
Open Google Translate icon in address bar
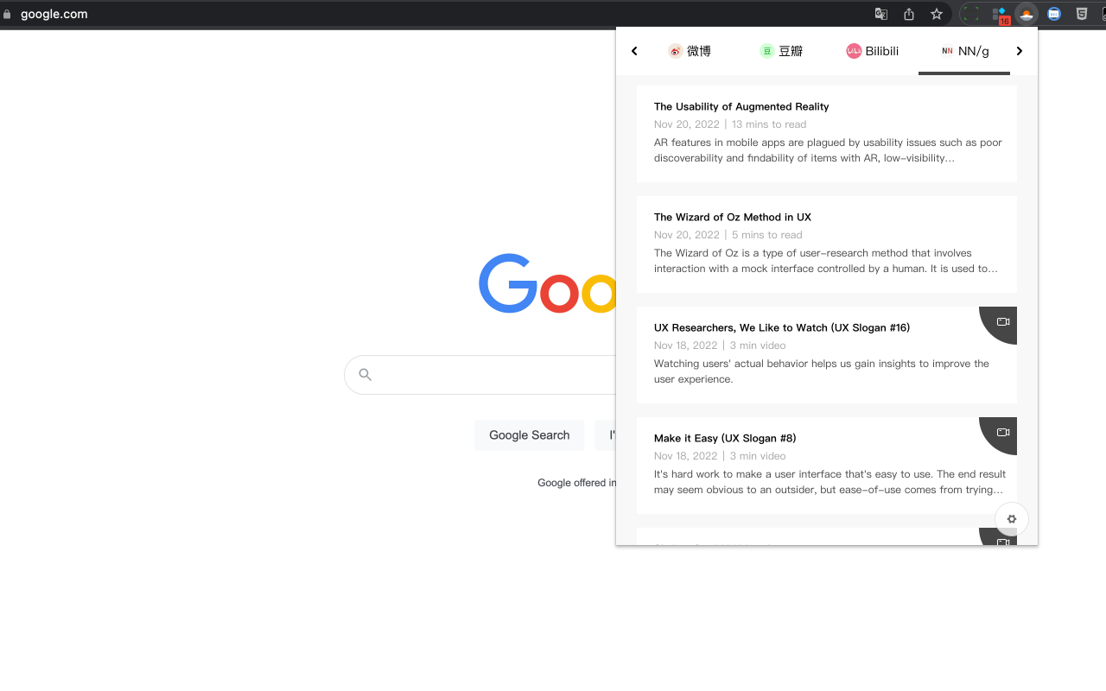point(880,14)
